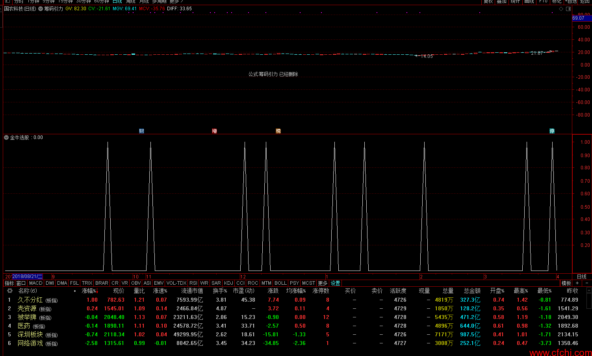
Task: Click the minus button beside 模板
Action: (x=586, y=283)
